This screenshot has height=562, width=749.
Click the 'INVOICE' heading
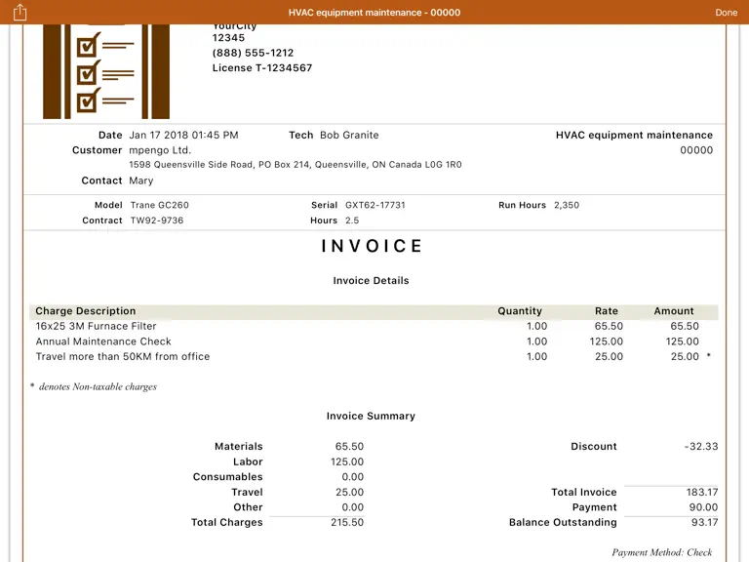372,246
